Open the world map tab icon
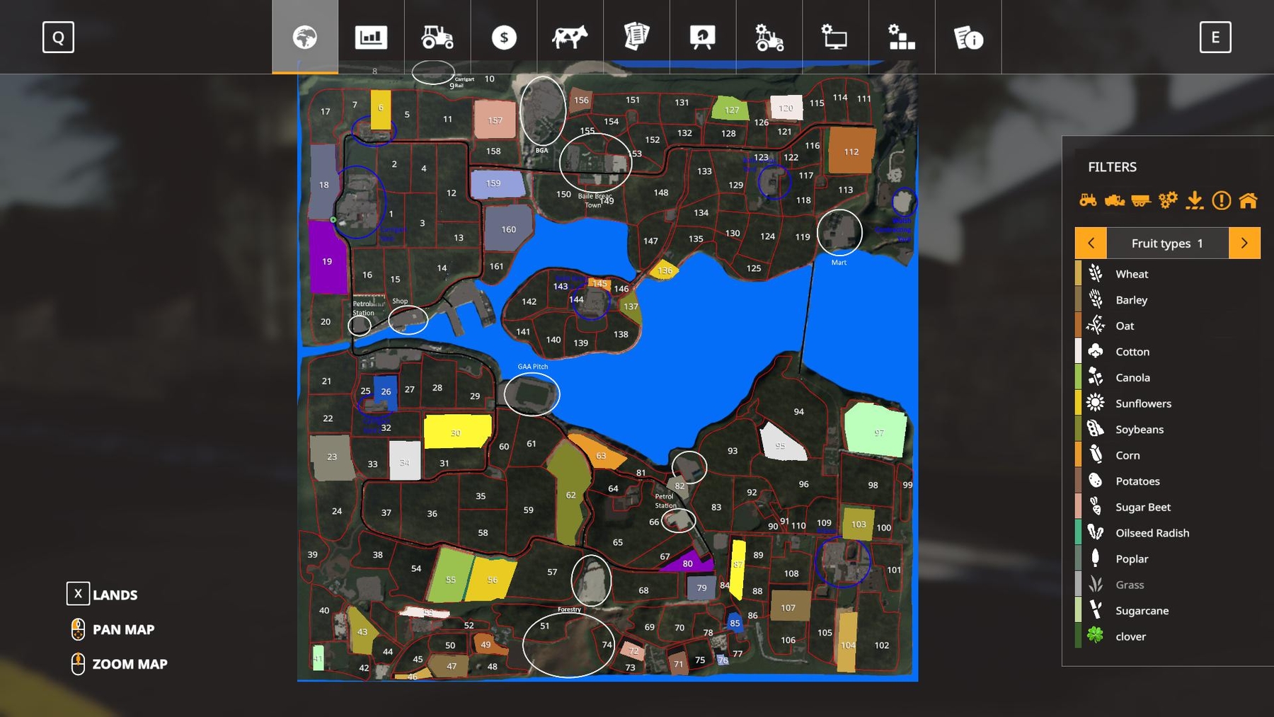 pyautogui.click(x=305, y=38)
